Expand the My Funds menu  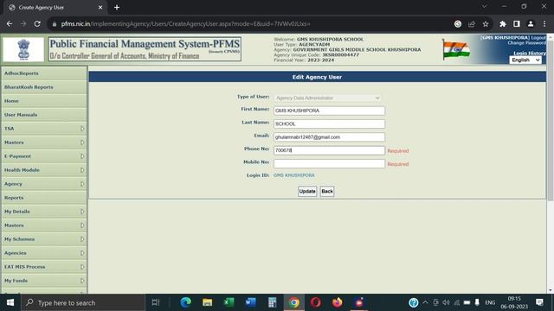coord(44,281)
